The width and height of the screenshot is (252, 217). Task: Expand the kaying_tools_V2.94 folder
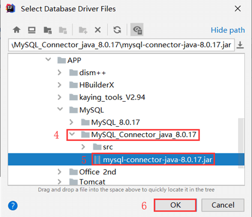coord(59,97)
